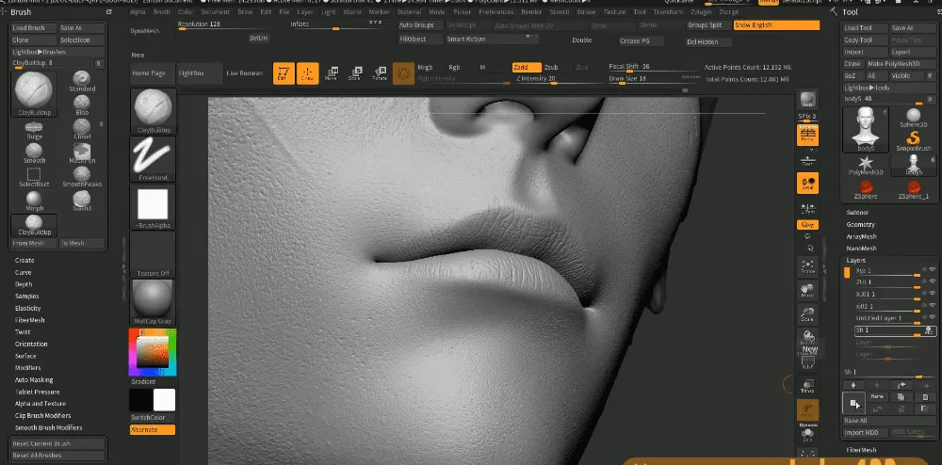
Task: Open the FreeHand stroke selector
Action: (x=152, y=156)
